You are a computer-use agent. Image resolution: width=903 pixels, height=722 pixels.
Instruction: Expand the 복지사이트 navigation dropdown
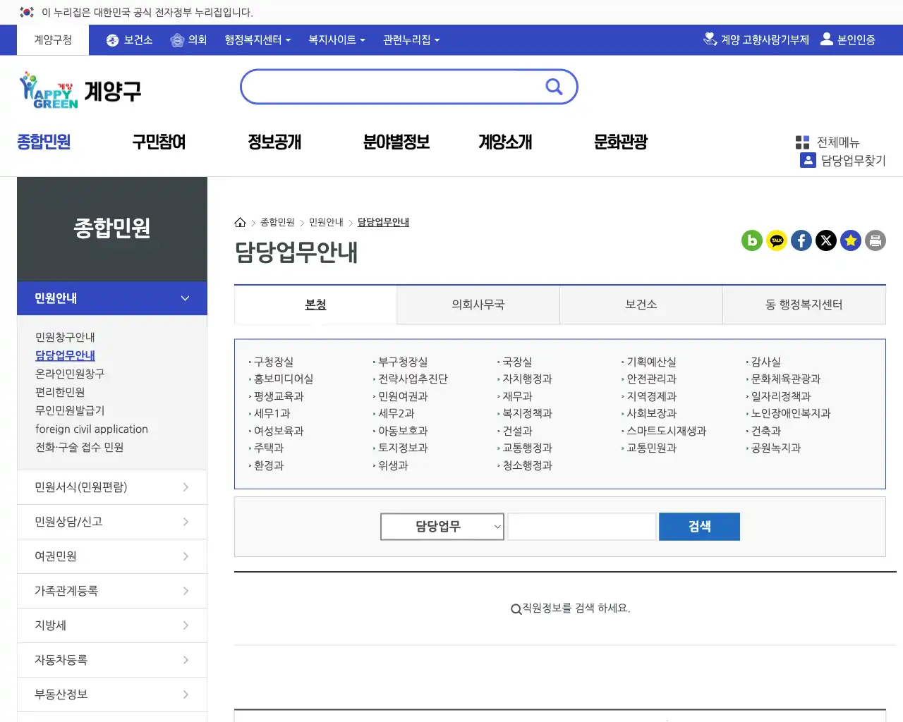click(337, 39)
